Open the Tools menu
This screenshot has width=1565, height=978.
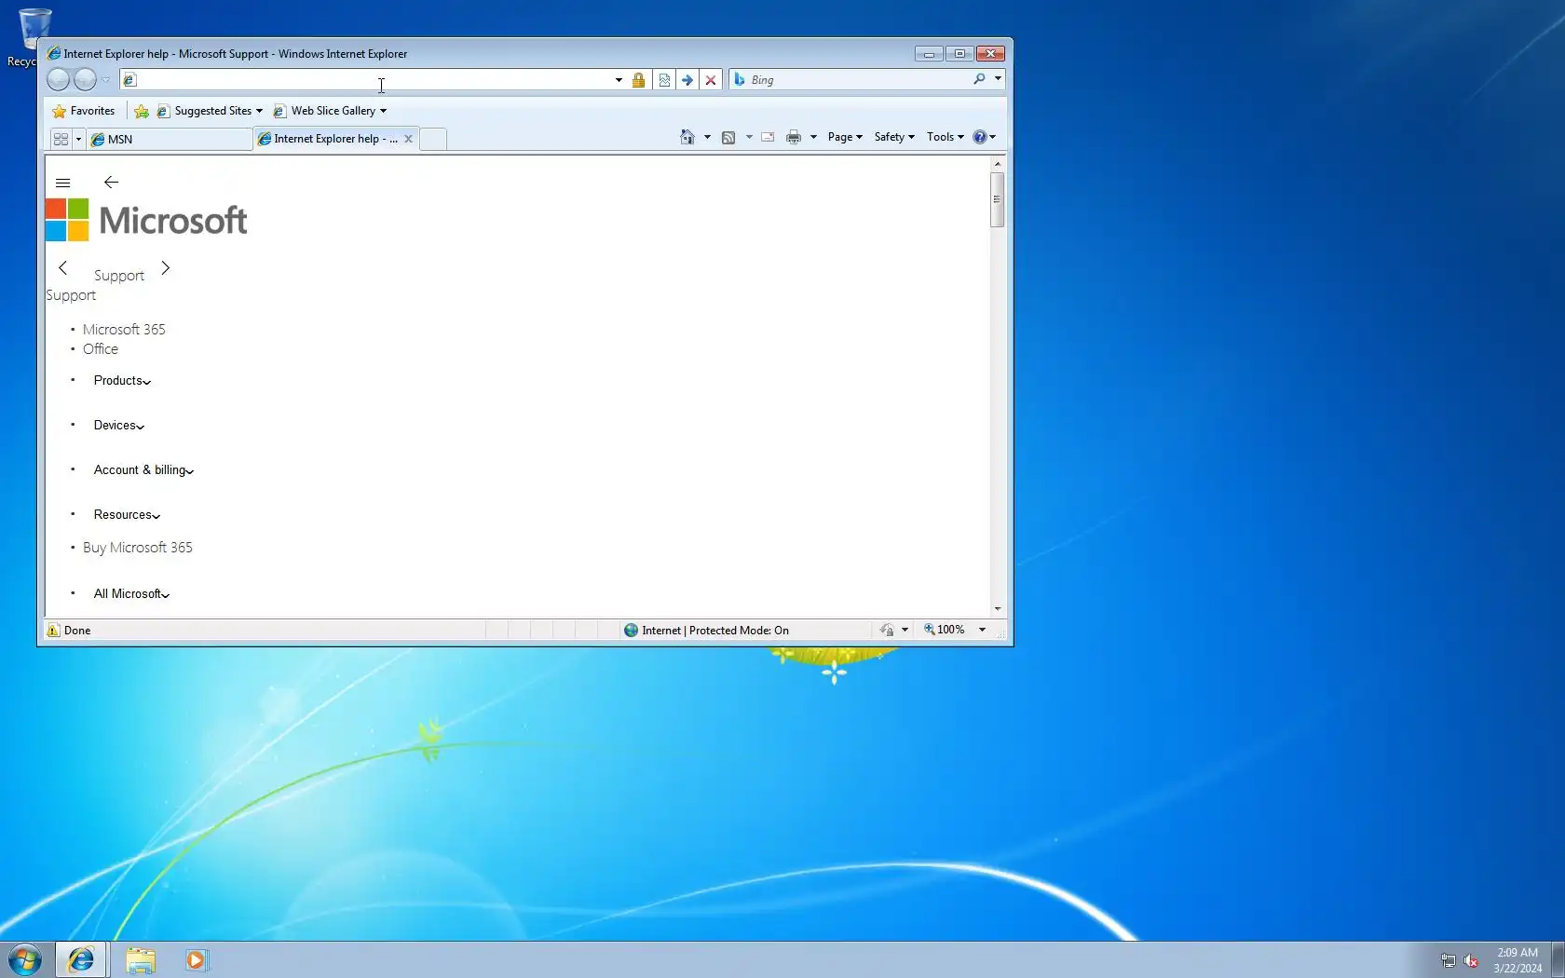945,137
